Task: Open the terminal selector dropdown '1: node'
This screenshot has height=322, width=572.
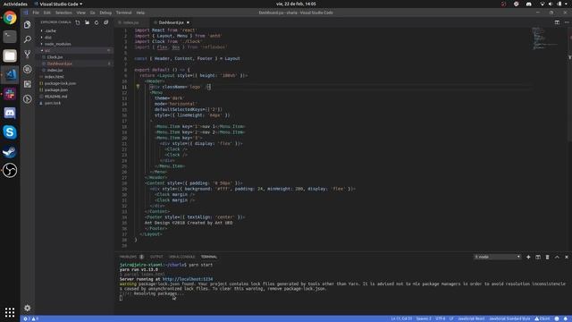Action: pyautogui.click(x=497, y=257)
